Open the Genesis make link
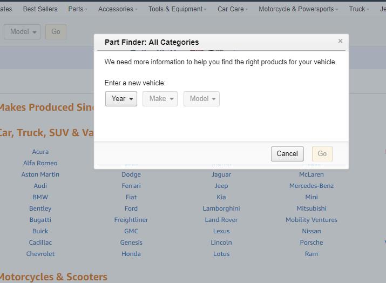This screenshot has width=386, height=283. pyautogui.click(x=131, y=242)
